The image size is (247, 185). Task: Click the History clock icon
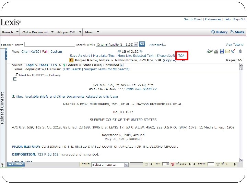(x=213, y=32)
